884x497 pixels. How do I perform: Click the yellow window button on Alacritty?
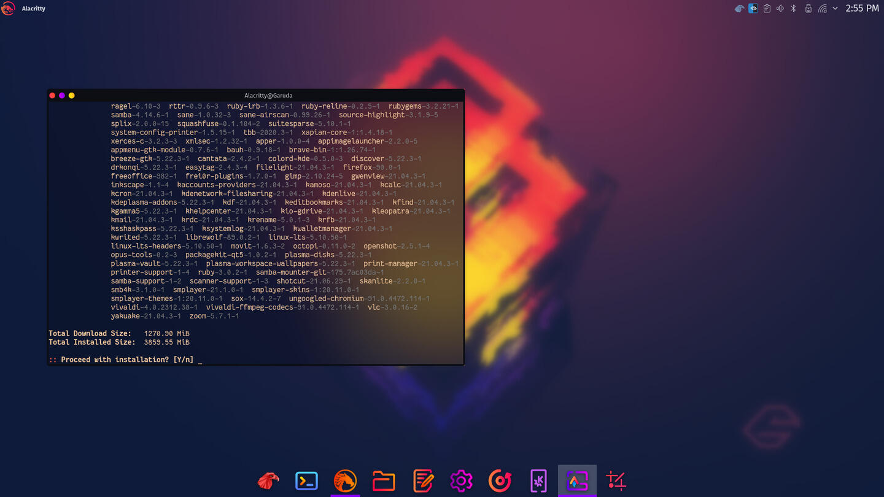coord(72,96)
